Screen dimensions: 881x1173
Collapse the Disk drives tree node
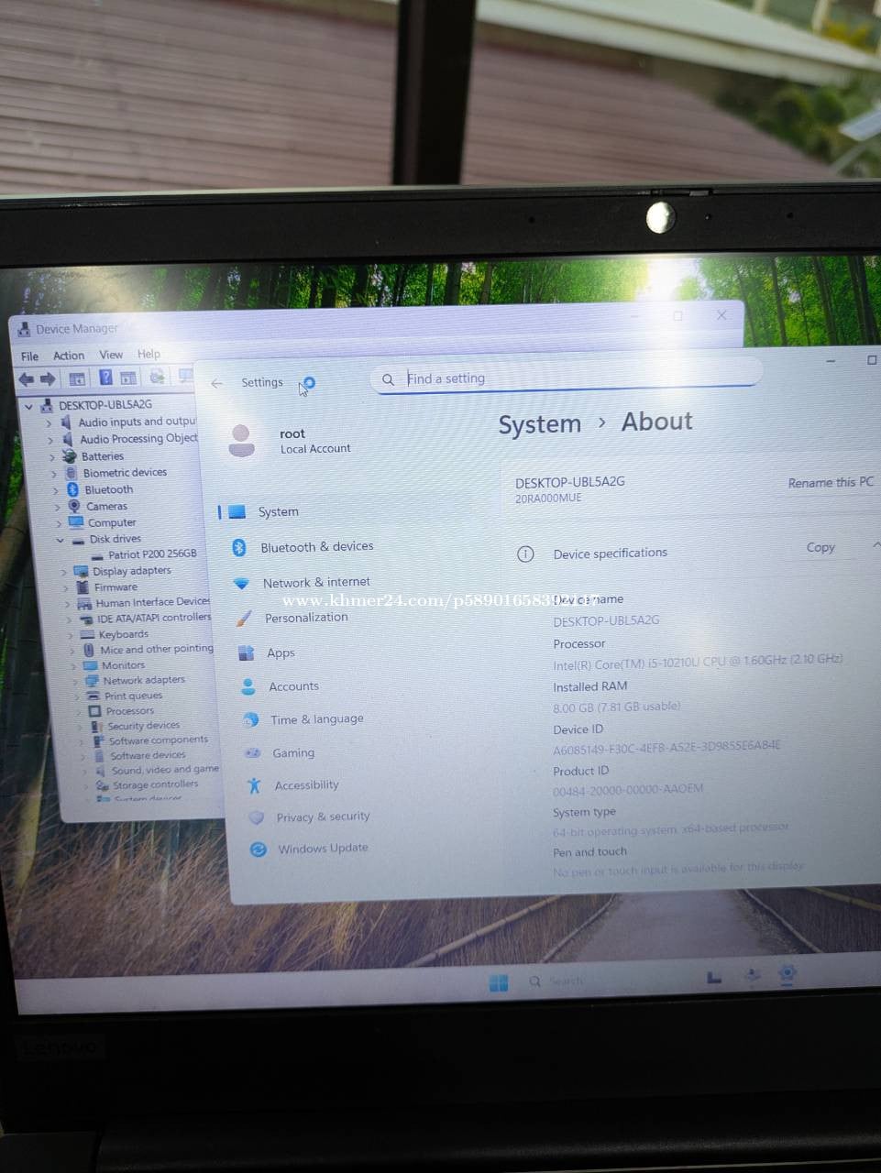pyautogui.click(x=61, y=540)
